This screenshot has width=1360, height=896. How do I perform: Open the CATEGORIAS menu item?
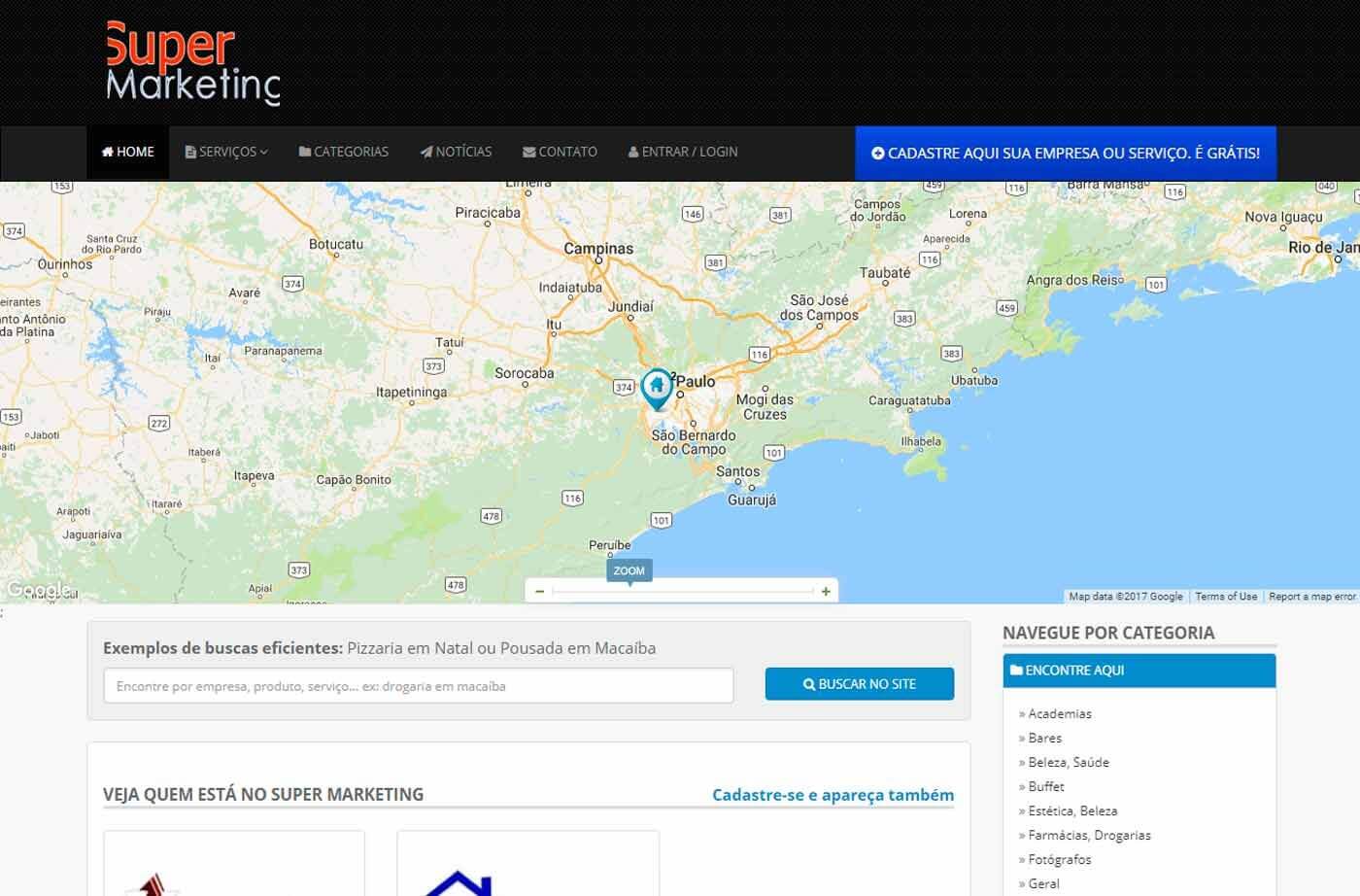coord(344,152)
